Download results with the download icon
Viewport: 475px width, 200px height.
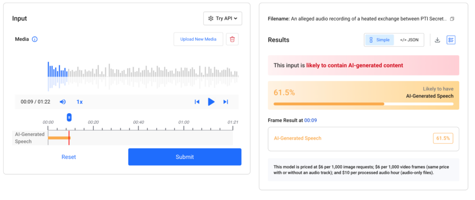pyautogui.click(x=437, y=40)
